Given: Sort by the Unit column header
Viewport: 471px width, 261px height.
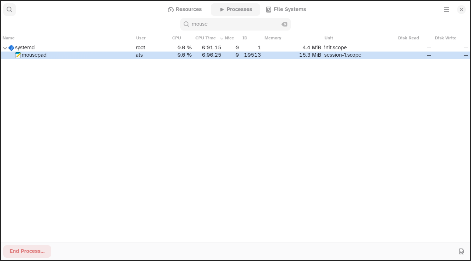Looking at the screenshot, I should [329, 38].
